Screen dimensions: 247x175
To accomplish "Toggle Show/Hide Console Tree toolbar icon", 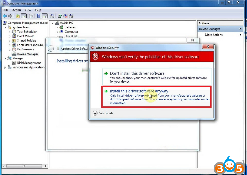I will pos(24,16).
